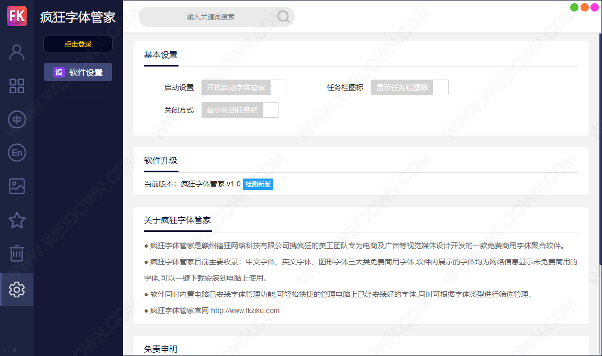Click the magnifier search icon
The height and width of the screenshot is (356, 602).
pos(283,17)
